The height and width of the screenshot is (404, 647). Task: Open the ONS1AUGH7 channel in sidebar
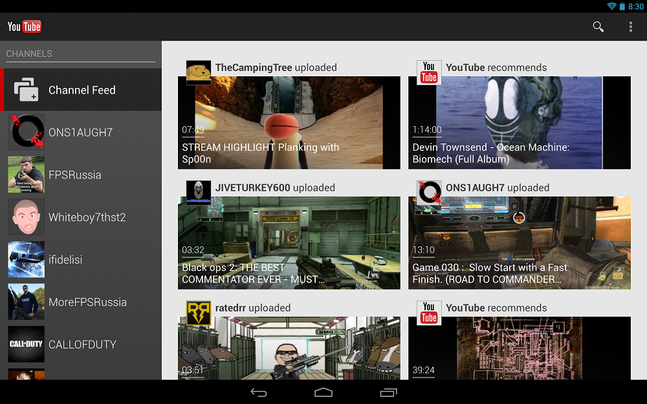point(80,133)
